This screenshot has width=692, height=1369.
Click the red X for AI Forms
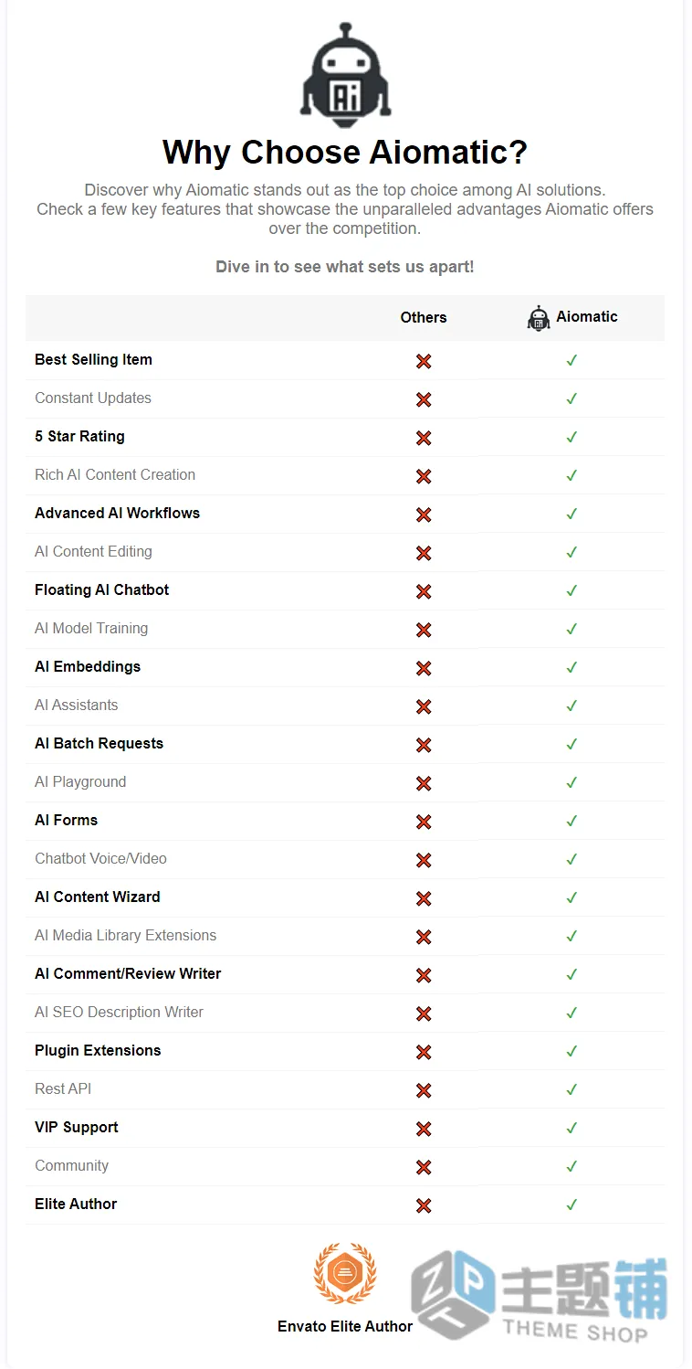coord(424,822)
